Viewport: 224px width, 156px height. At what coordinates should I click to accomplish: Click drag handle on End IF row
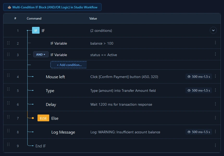(x=8, y=144)
